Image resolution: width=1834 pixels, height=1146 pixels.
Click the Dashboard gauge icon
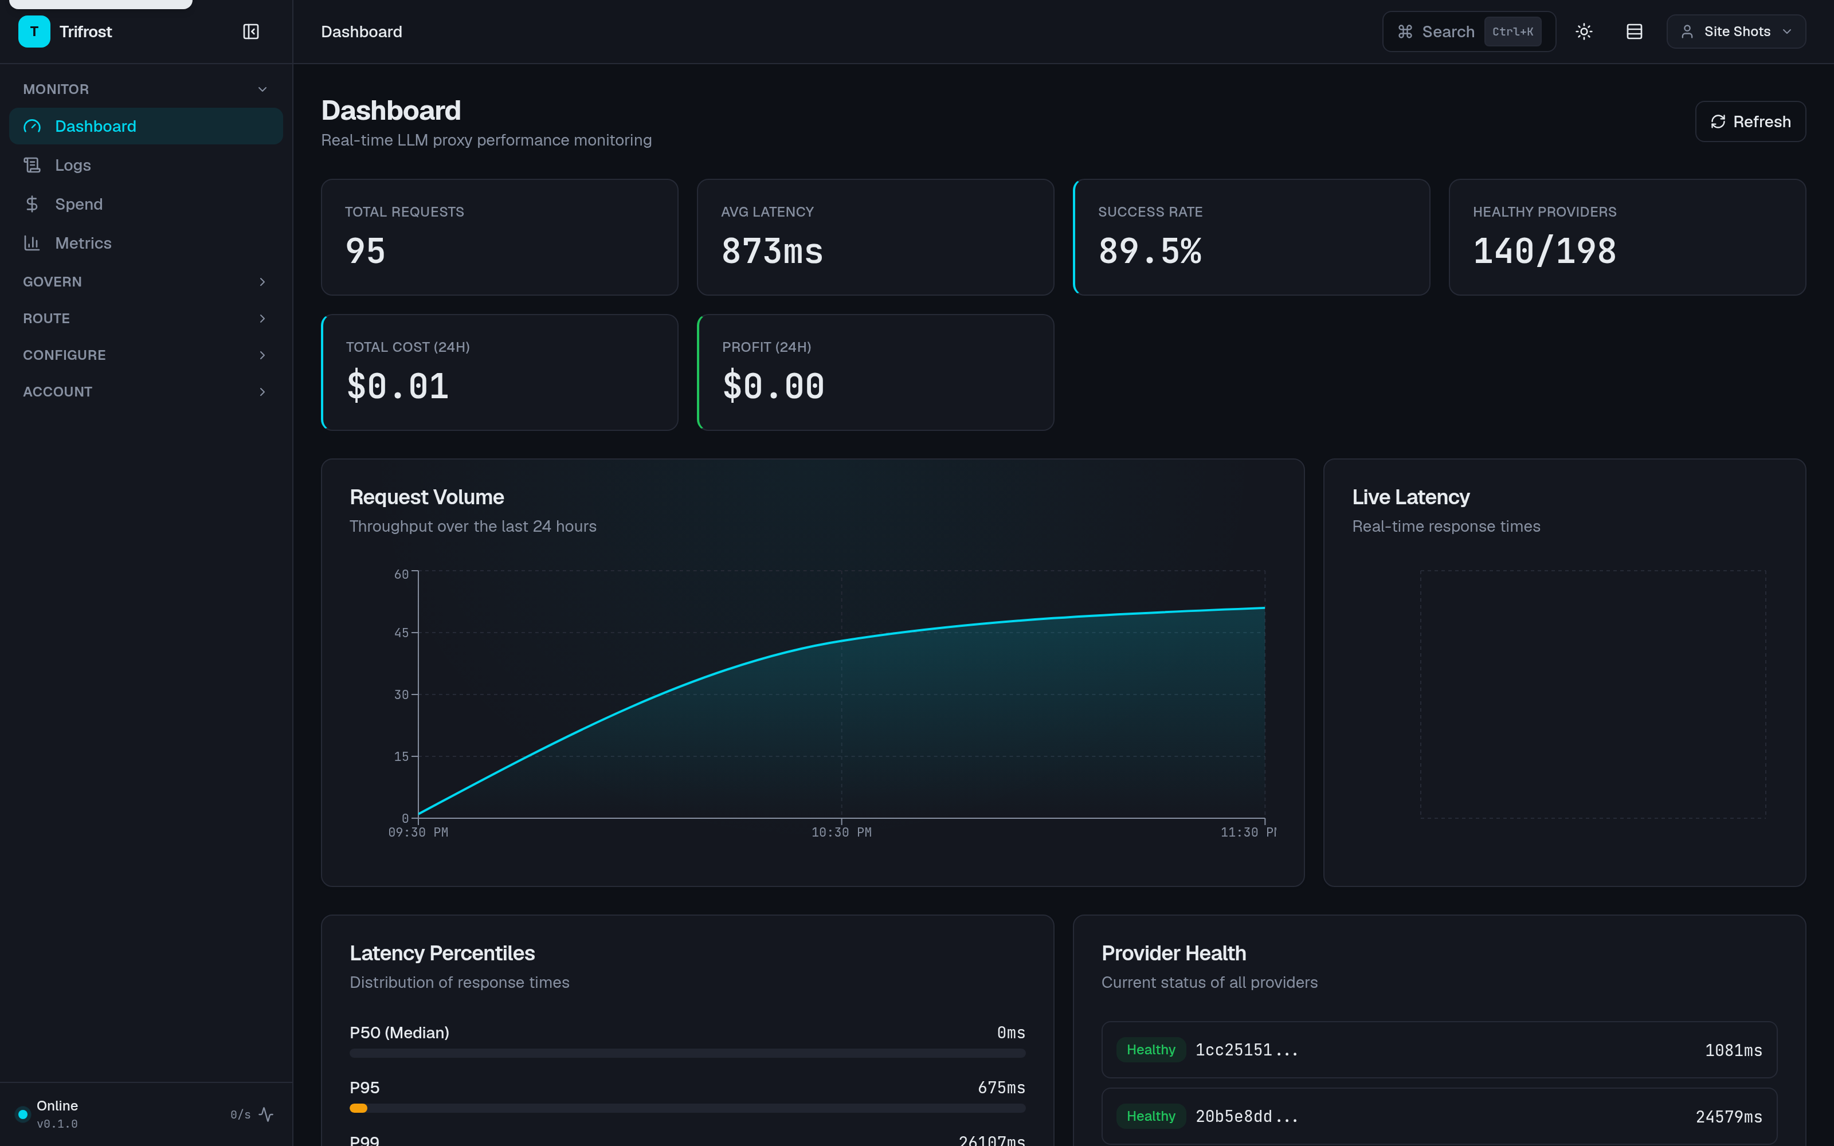(x=32, y=127)
